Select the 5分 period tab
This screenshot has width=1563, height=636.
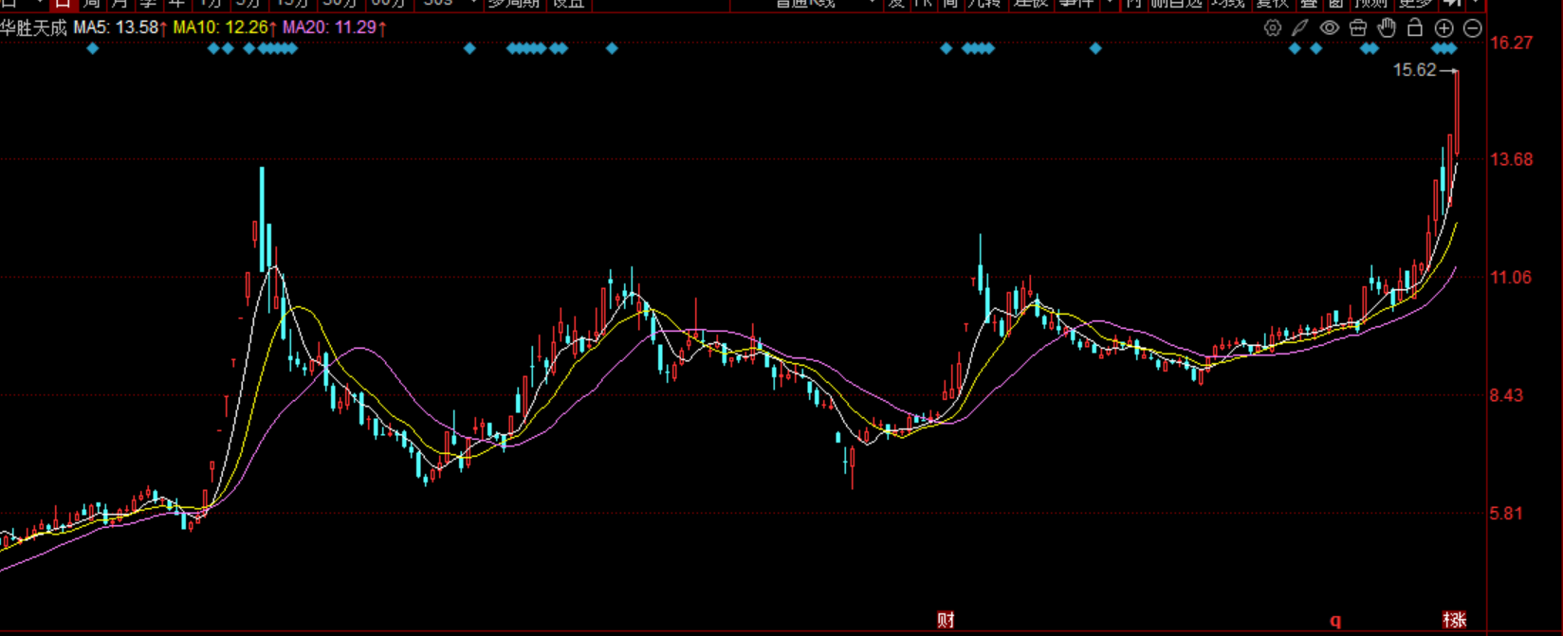click(248, 4)
